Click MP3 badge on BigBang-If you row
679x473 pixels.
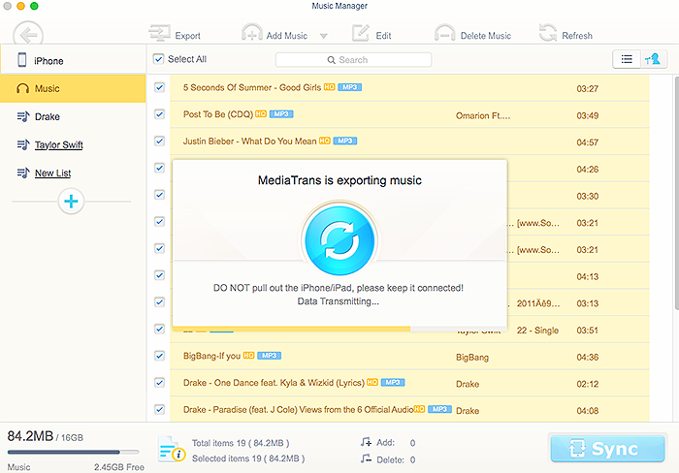(x=269, y=356)
